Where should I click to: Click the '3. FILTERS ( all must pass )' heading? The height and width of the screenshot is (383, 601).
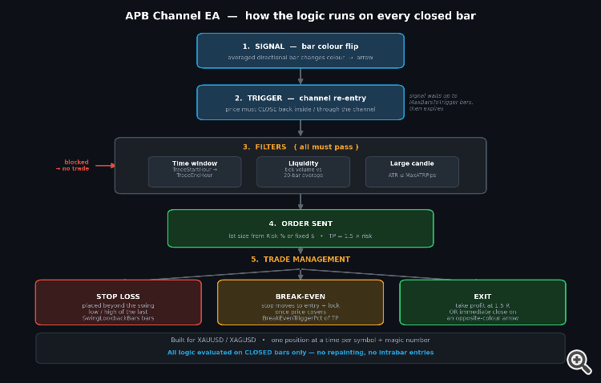tap(300, 147)
